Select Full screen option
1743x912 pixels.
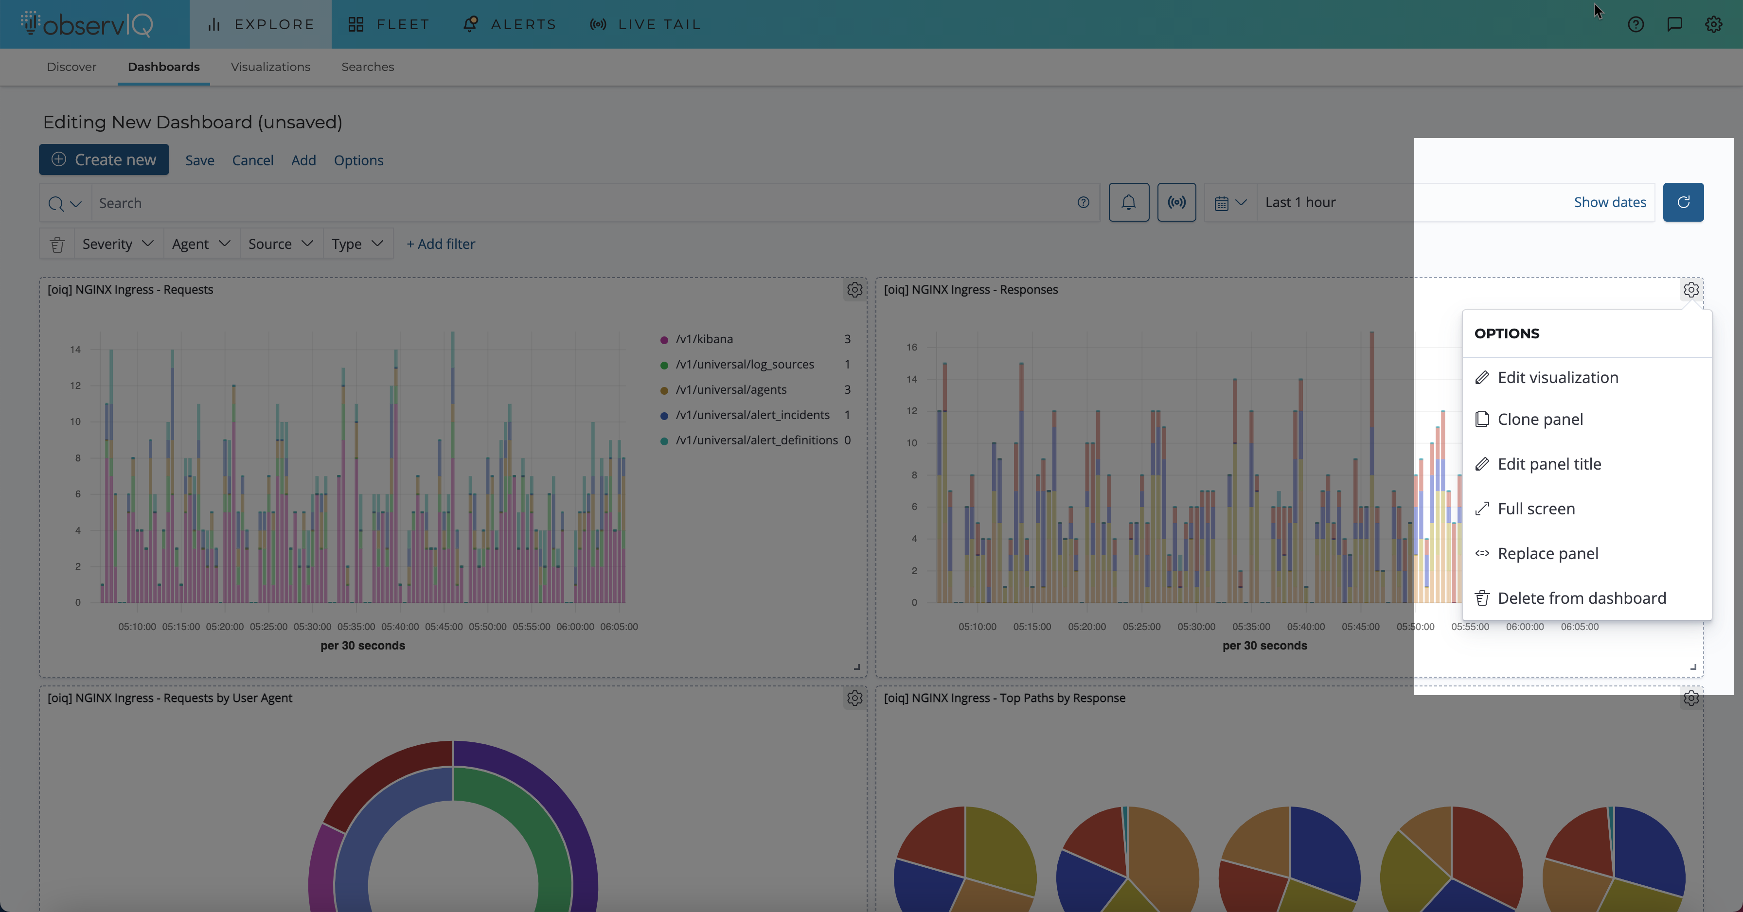(x=1587, y=509)
